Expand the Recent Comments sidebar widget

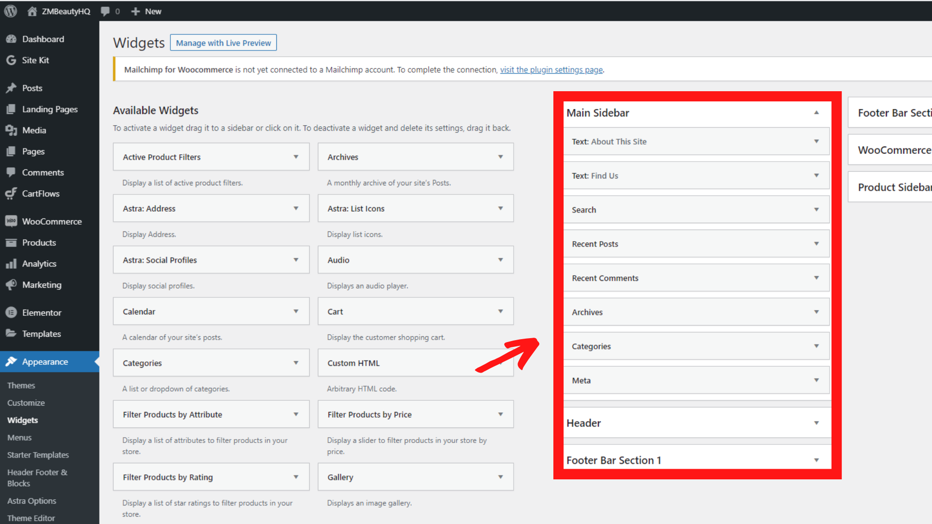[x=816, y=278]
